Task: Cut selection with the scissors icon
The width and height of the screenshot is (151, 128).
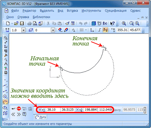Action: click(x=48, y=23)
